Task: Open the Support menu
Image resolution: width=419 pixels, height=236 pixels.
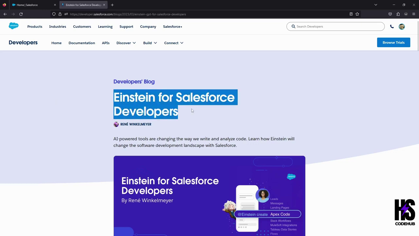Action: coord(126,27)
